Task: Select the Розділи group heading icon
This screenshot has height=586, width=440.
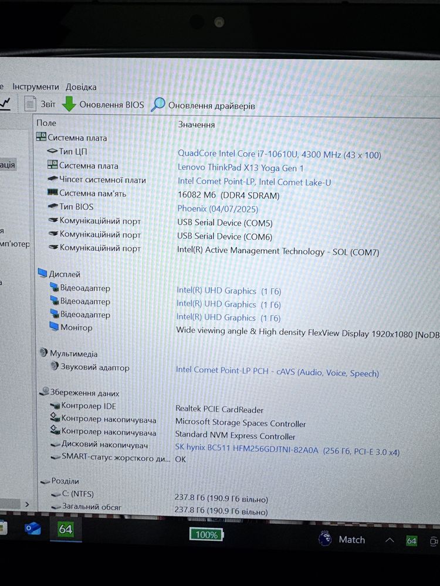Action: [45, 481]
